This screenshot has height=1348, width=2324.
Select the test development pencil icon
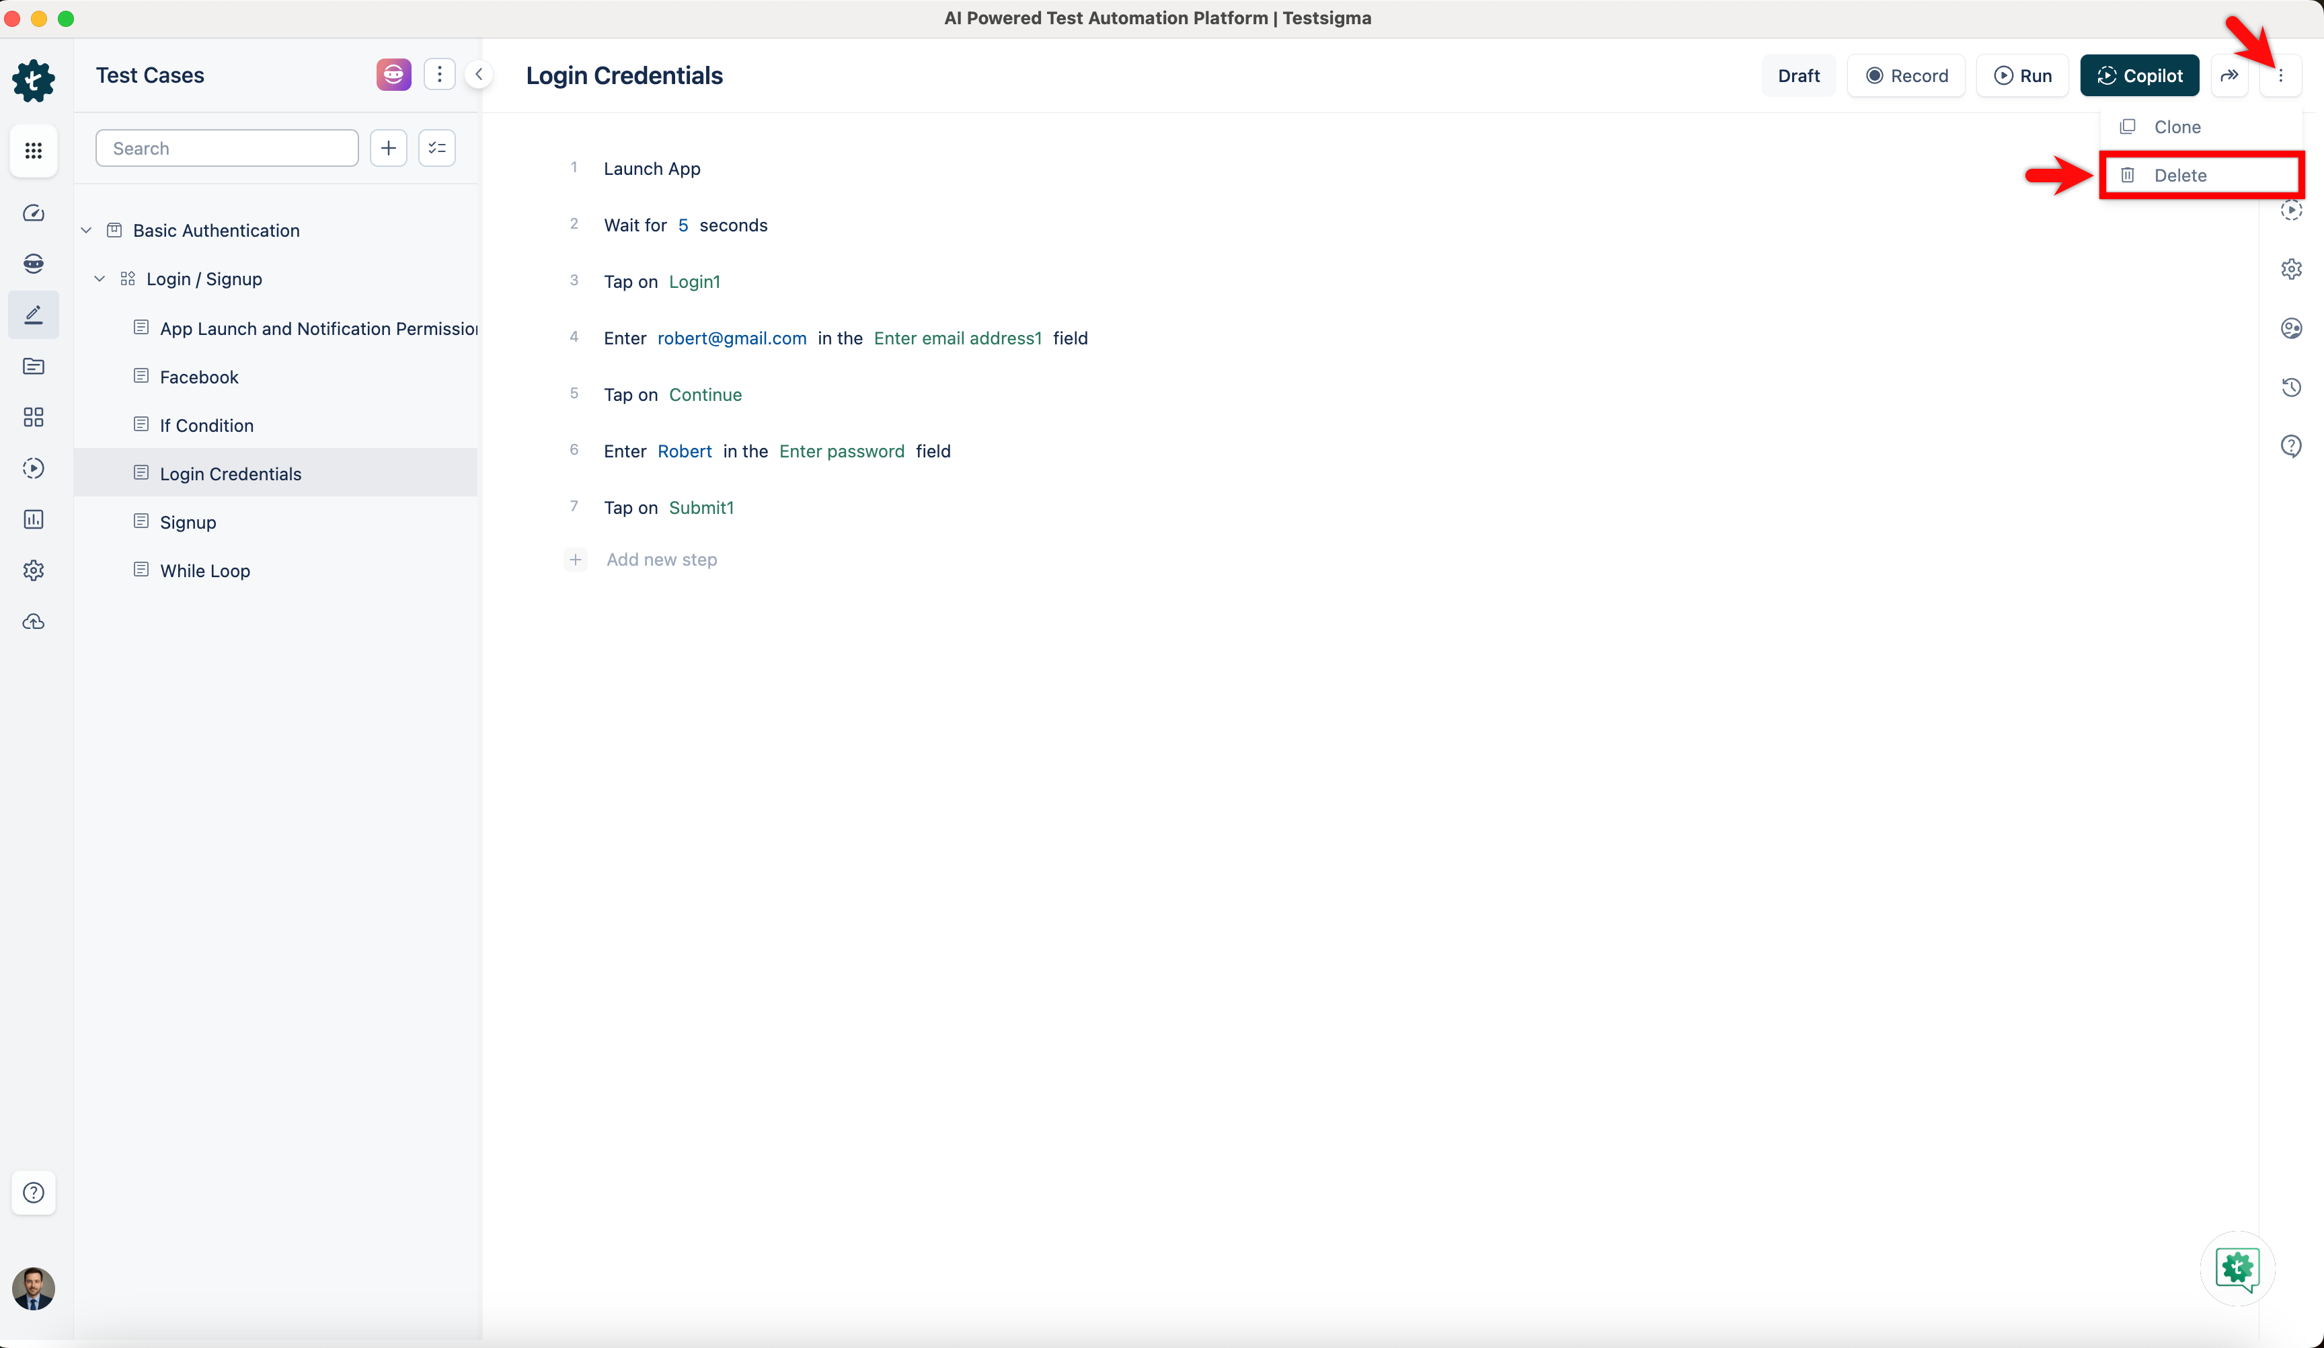pyautogui.click(x=33, y=315)
